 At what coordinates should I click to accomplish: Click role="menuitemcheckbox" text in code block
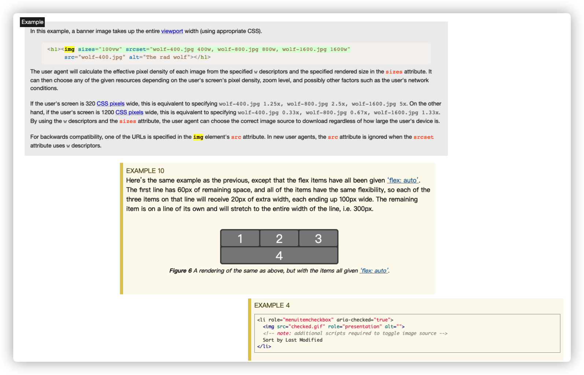(x=301, y=320)
